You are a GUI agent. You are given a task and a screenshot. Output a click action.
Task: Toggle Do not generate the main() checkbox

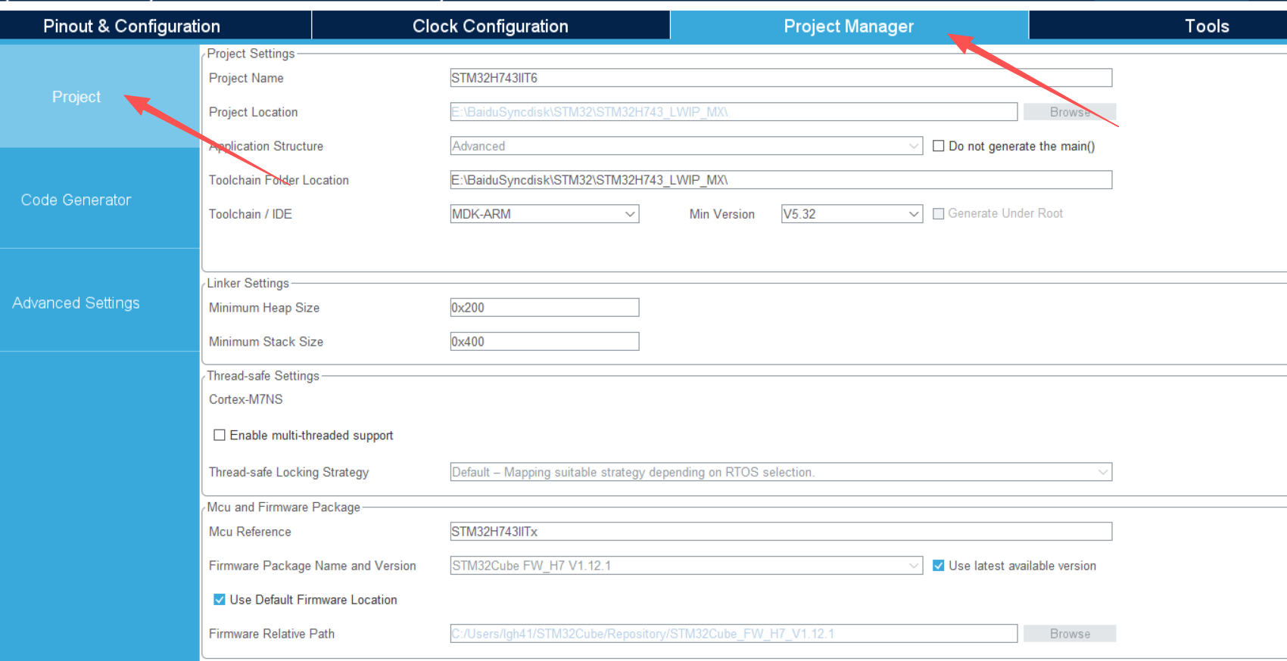click(x=939, y=146)
